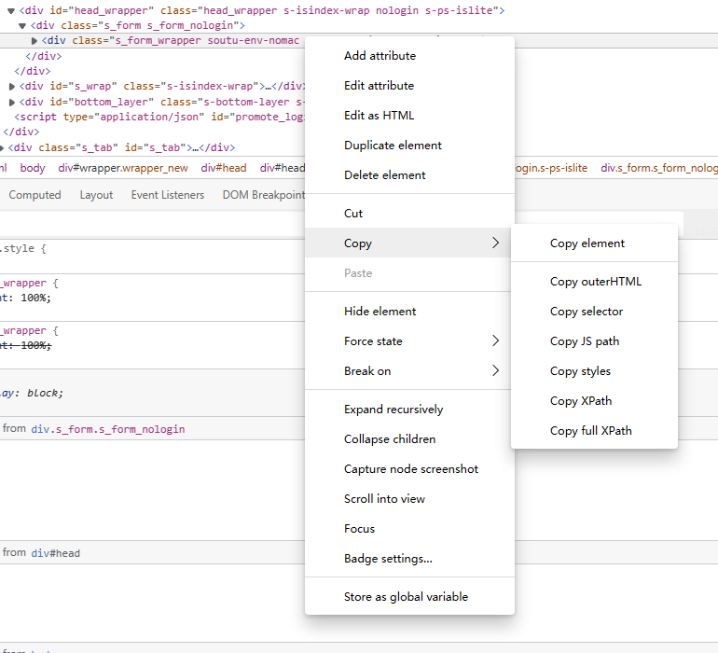Collapse the s_form s_form_nologin div node
Image resolution: width=718 pixels, height=653 pixels.
pyautogui.click(x=22, y=25)
